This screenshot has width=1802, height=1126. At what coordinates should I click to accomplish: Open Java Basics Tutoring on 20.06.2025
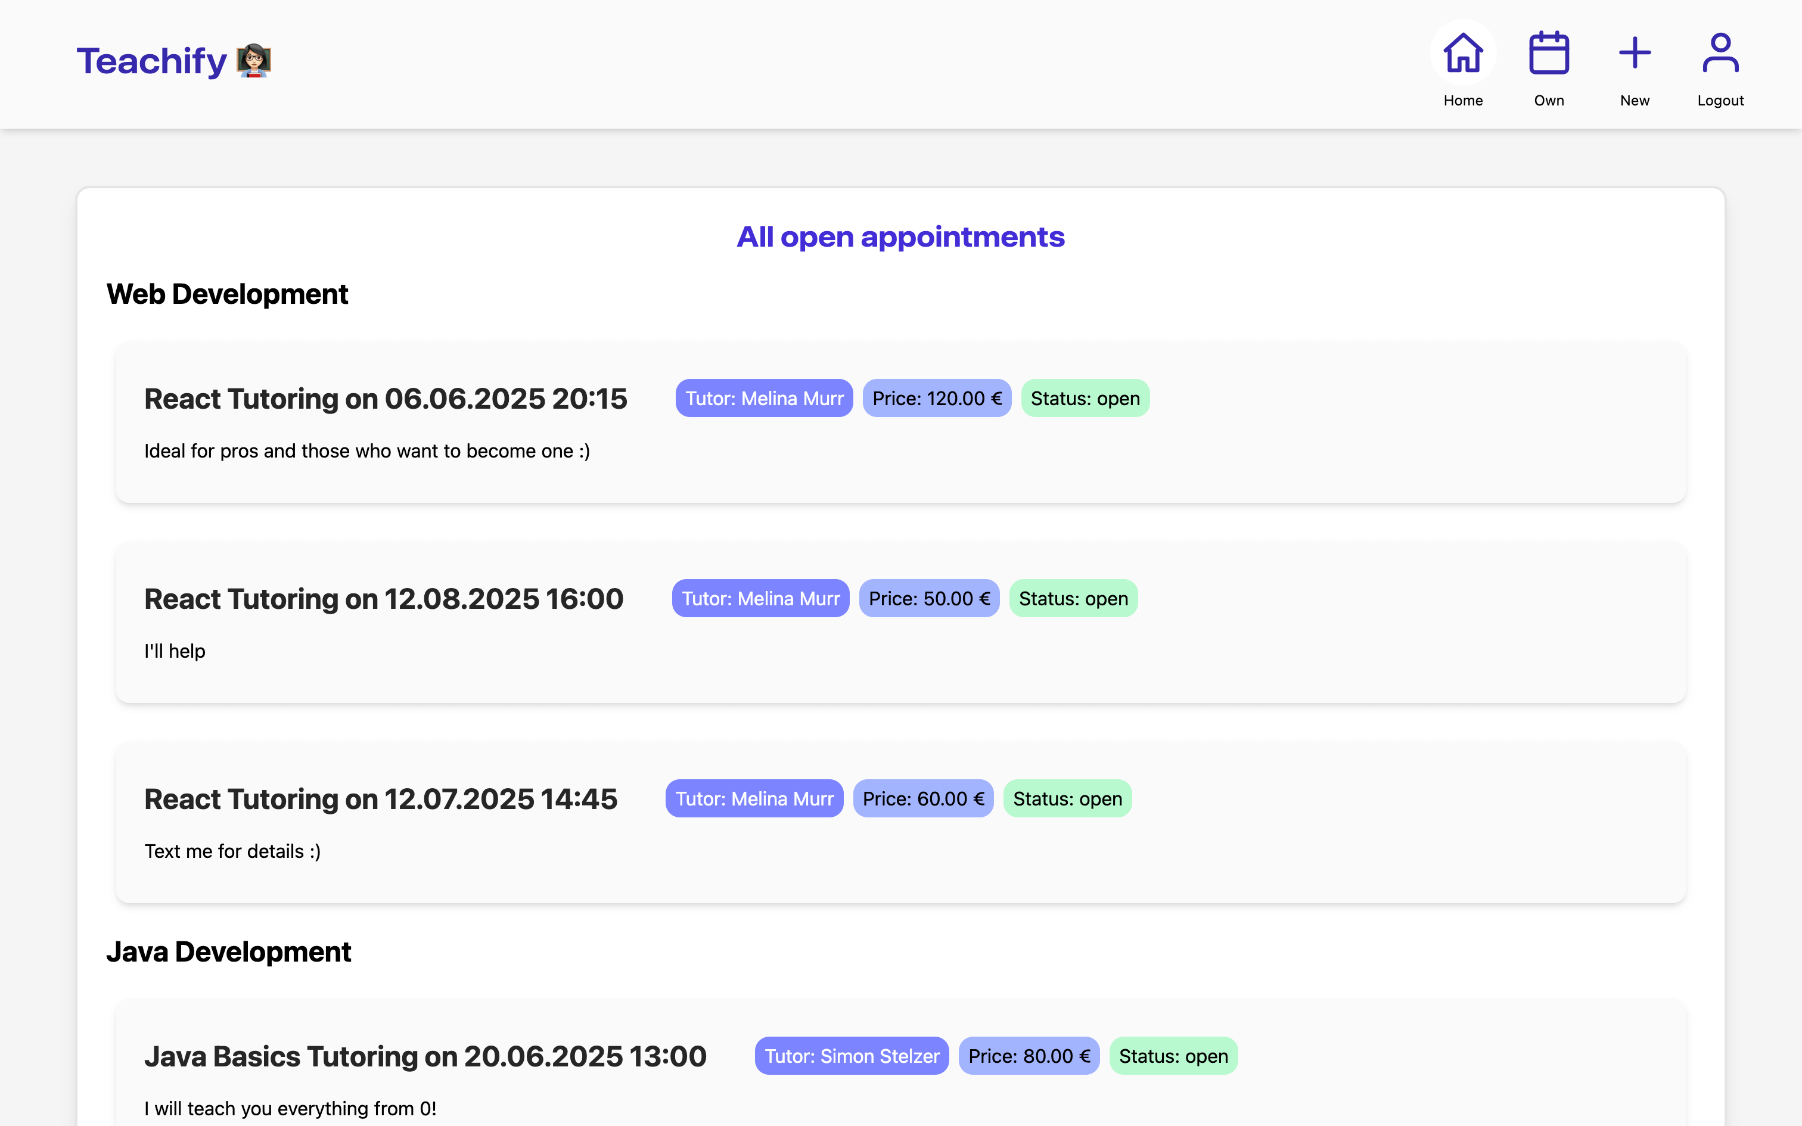[x=425, y=1056]
